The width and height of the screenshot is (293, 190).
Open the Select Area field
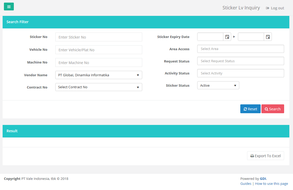(241, 49)
